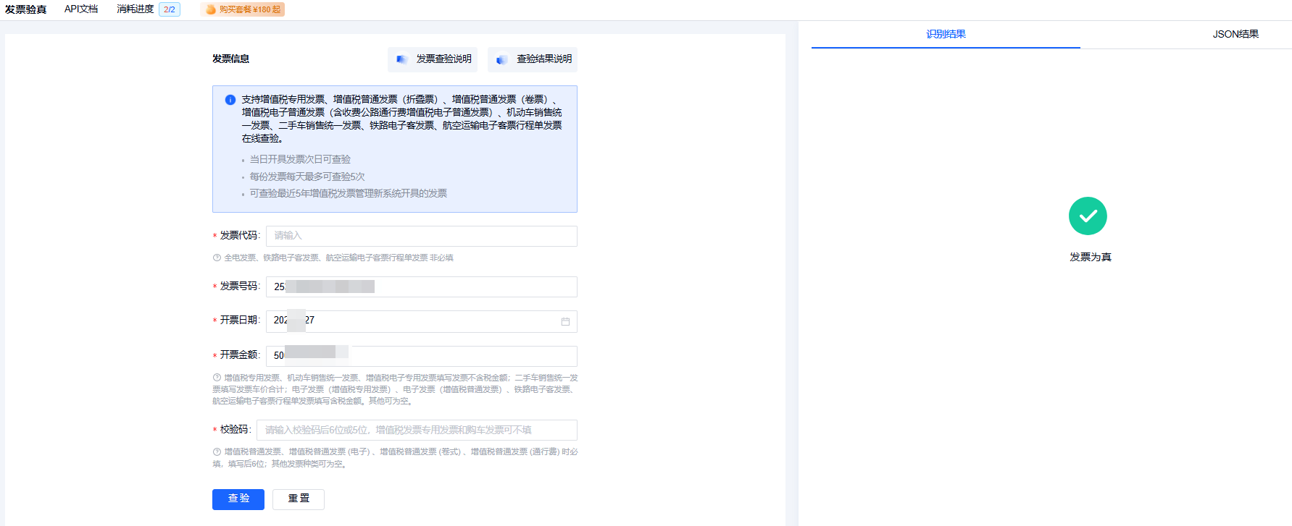1292x526 pixels.
Task: Click the help icon under 开票金额
Action: 217,378
